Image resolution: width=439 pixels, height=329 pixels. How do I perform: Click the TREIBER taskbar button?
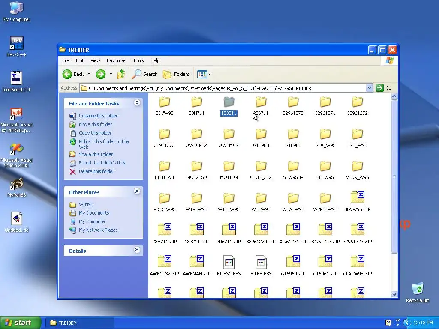point(79,323)
